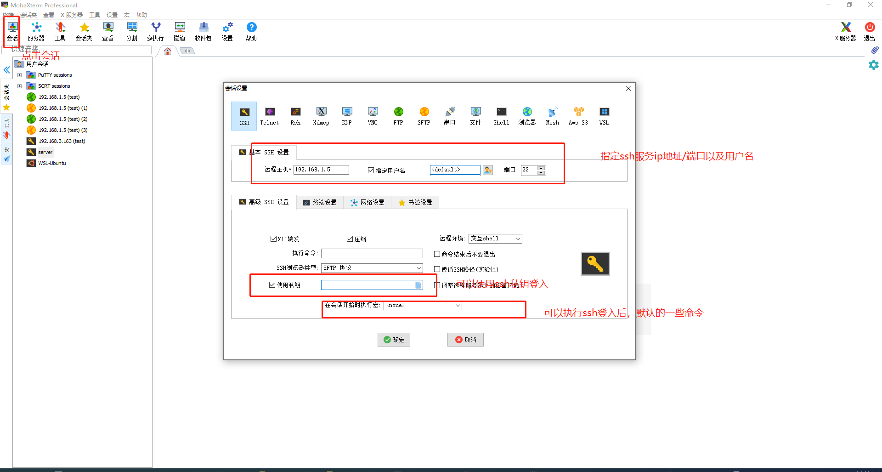Select the 192.168.3.163 (test) session

pos(56,141)
